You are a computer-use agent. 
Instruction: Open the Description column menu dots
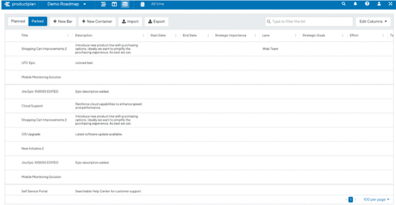[x=144, y=36]
